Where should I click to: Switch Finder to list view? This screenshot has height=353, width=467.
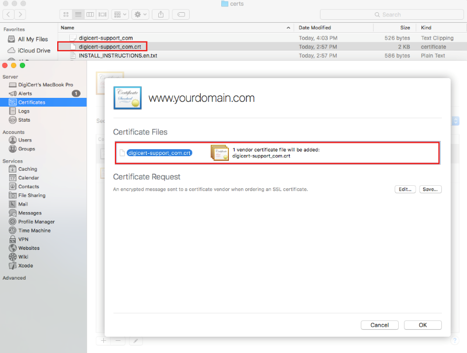(79, 14)
